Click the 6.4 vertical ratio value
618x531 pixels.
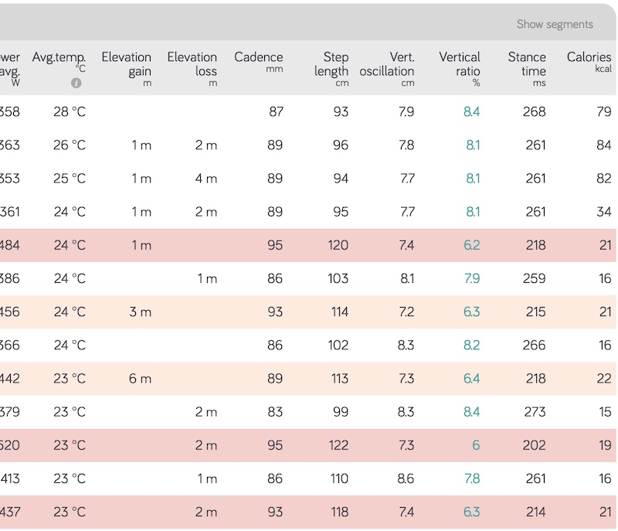[x=471, y=379]
